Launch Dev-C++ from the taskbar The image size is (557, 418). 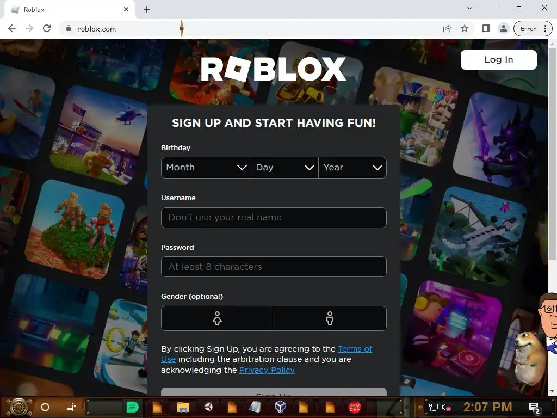click(x=355, y=407)
